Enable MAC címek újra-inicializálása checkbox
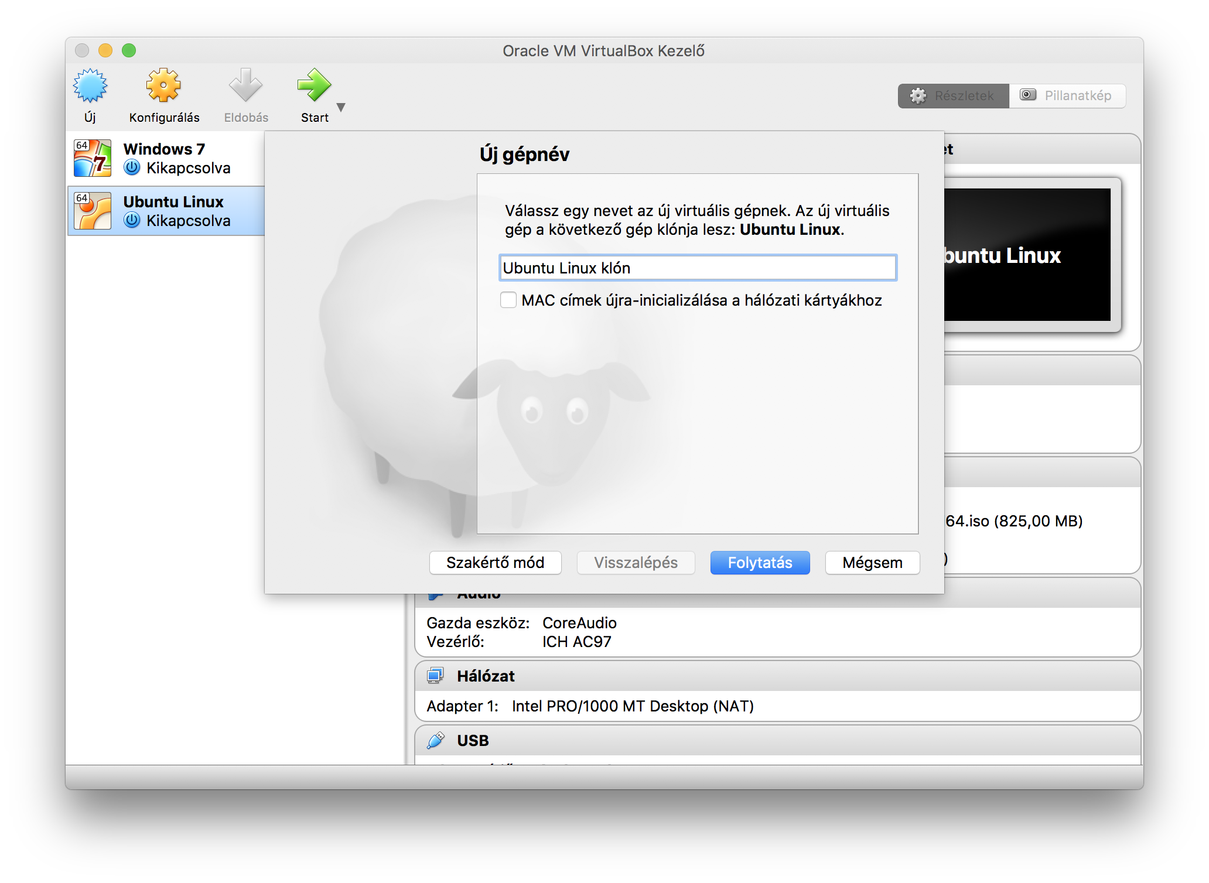 pyautogui.click(x=508, y=300)
